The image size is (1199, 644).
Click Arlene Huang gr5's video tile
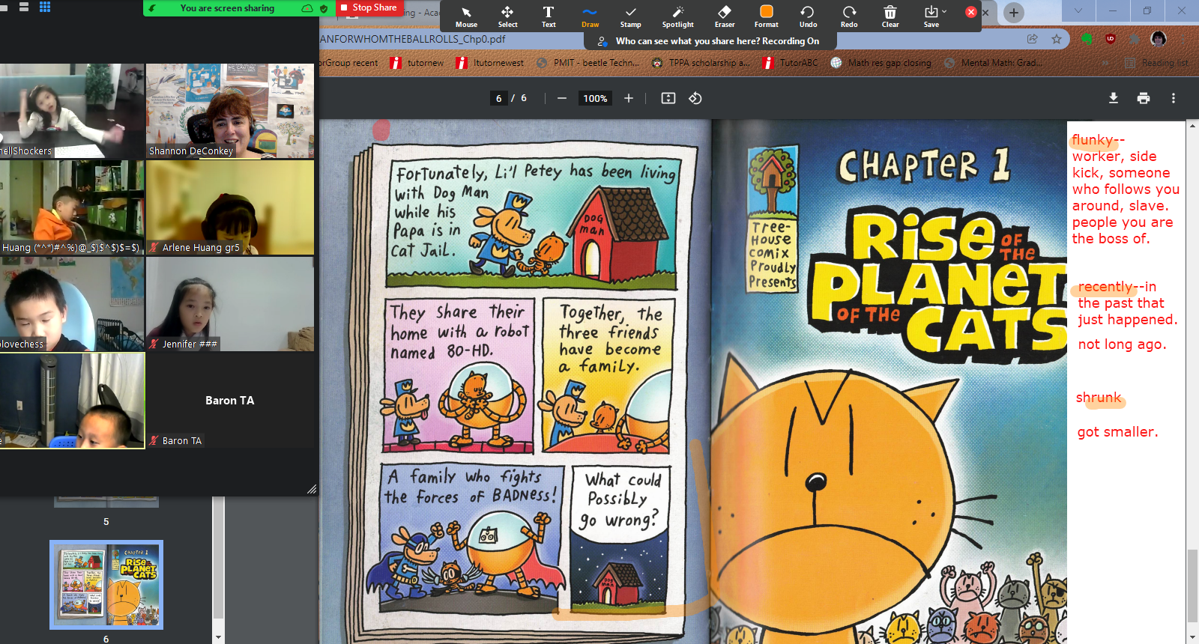230,207
